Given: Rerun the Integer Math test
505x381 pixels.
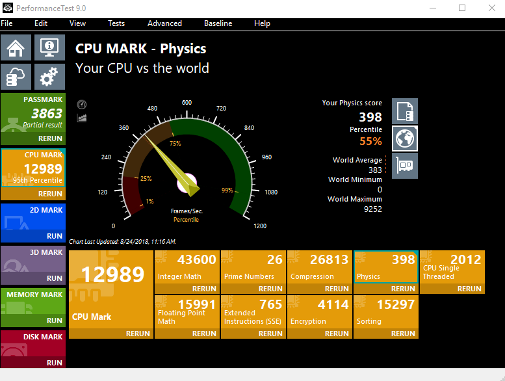Looking at the screenshot, I should click(x=204, y=289).
